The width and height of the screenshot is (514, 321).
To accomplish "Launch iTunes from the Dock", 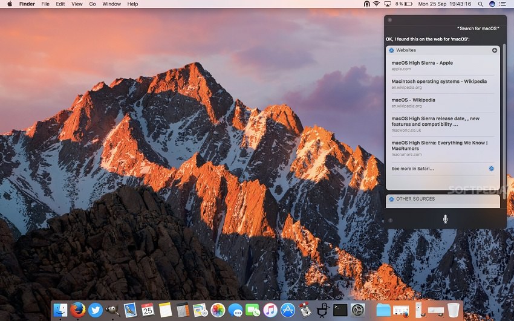I will click(x=270, y=310).
